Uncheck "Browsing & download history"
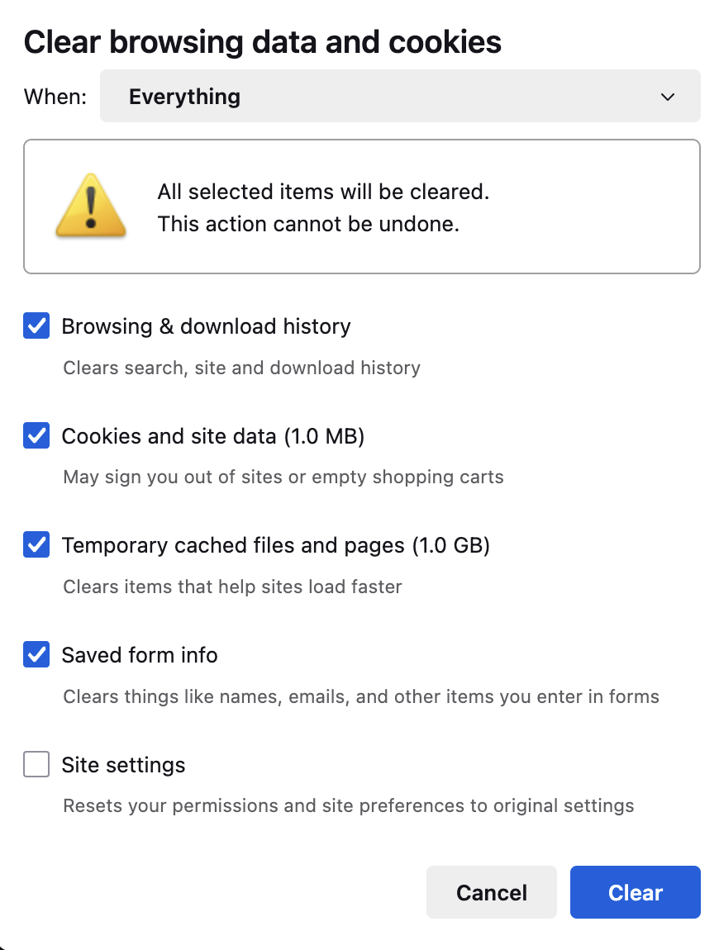The height and width of the screenshot is (950, 719). point(36,325)
